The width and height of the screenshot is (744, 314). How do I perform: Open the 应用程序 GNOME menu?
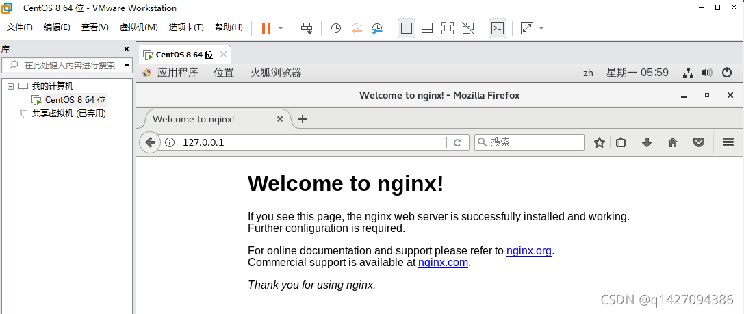pyautogui.click(x=177, y=73)
